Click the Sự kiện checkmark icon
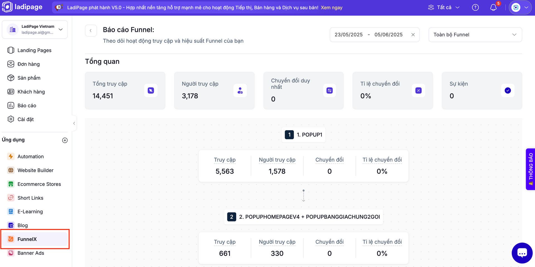Image resolution: width=535 pixels, height=267 pixels. [507, 91]
